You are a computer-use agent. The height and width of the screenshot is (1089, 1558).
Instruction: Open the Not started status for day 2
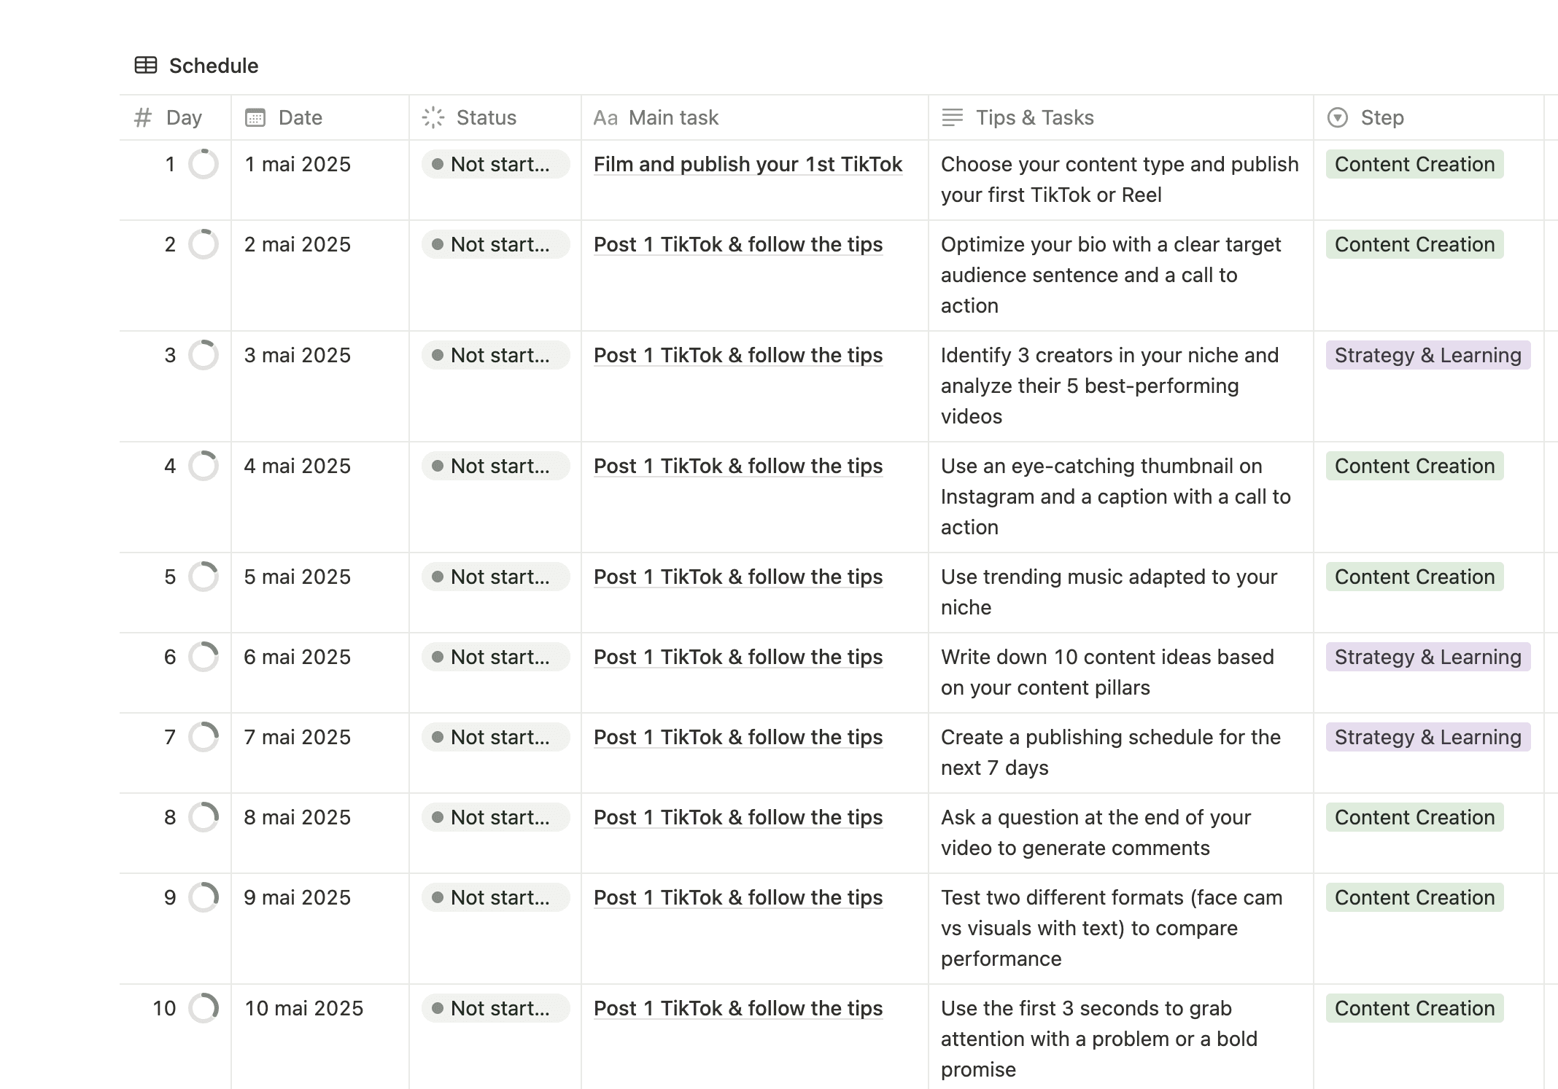tap(495, 244)
